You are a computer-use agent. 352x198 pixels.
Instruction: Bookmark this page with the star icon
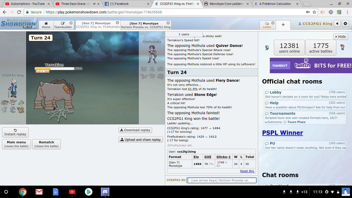click(314, 12)
